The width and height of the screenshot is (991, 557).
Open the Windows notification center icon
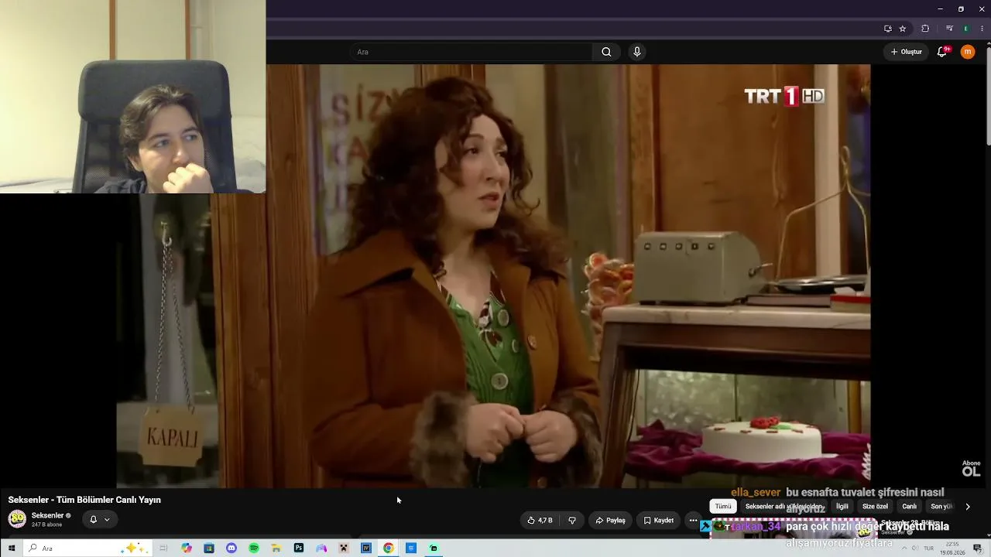(978, 548)
